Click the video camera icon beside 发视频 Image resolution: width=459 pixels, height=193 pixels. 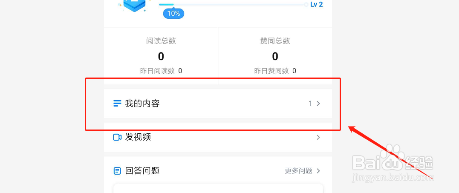click(x=117, y=137)
